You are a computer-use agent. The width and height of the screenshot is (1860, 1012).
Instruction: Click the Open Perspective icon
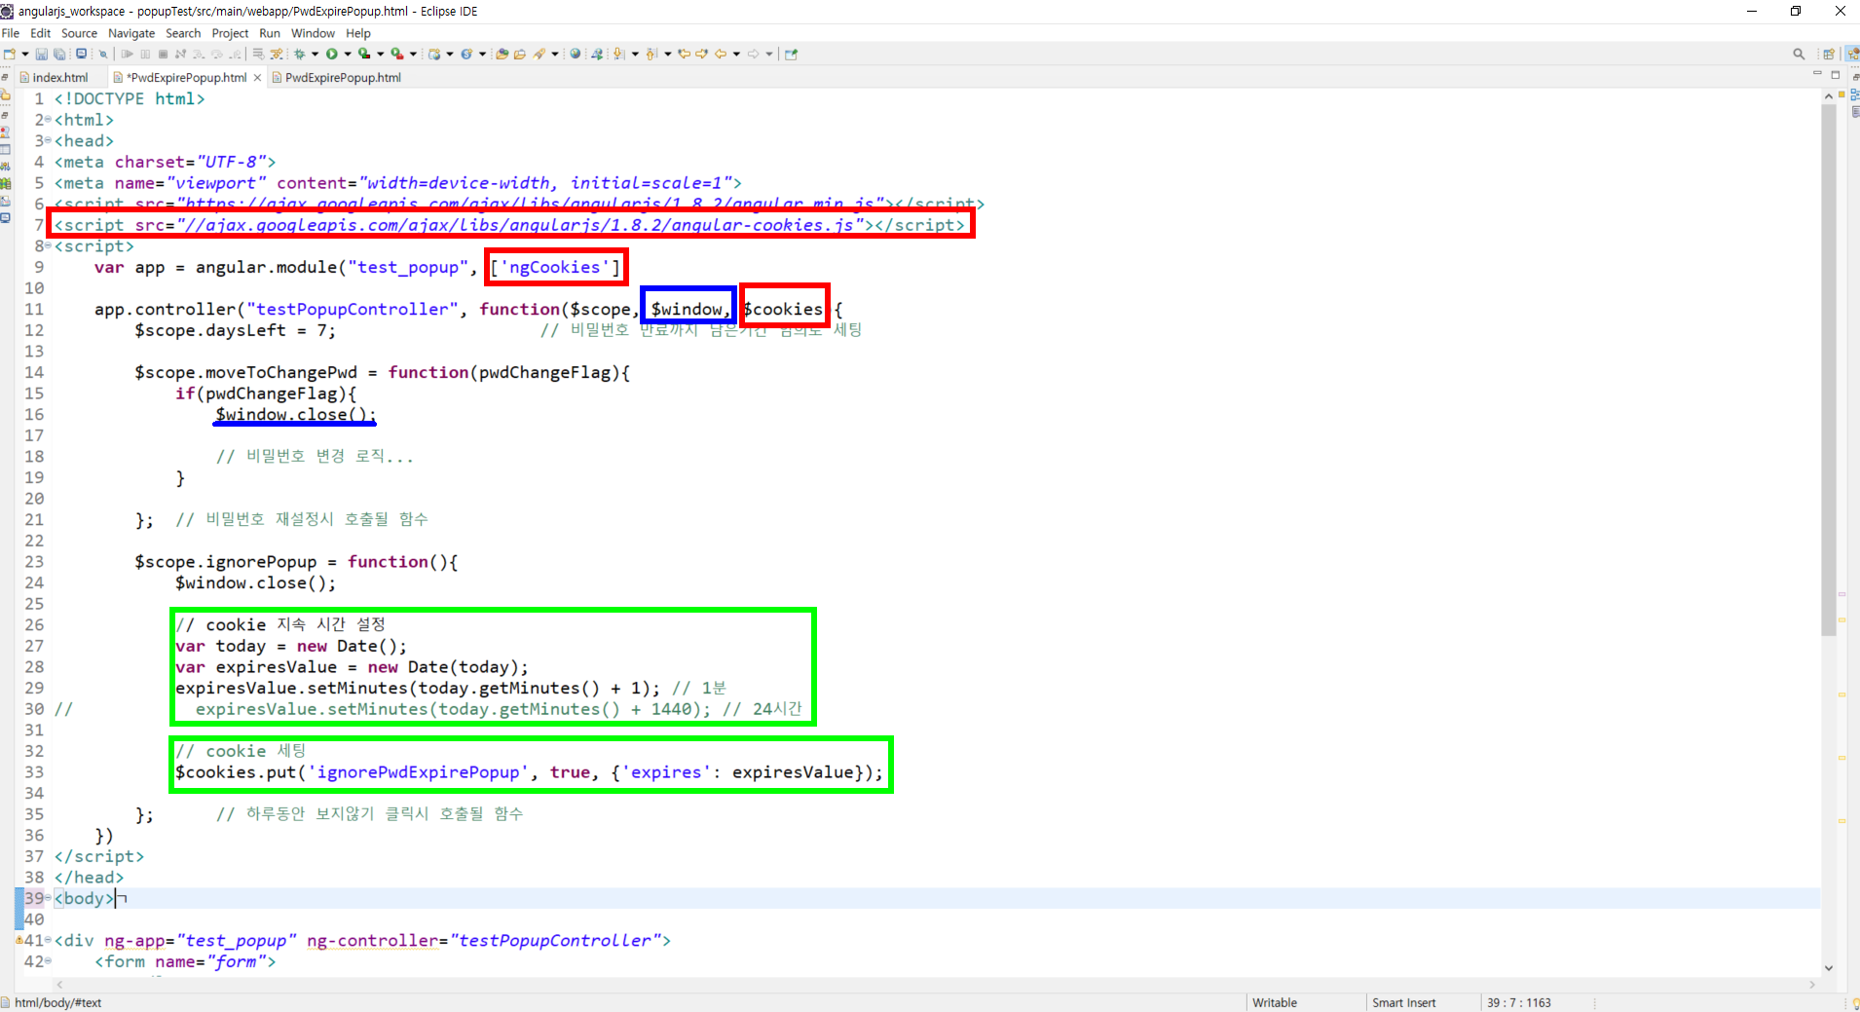point(1829,54)
